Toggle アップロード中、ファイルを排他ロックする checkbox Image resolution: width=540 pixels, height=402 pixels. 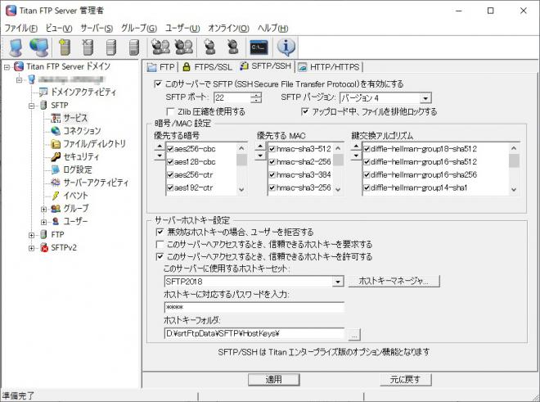pyautogui.click(x=305, y=111)
